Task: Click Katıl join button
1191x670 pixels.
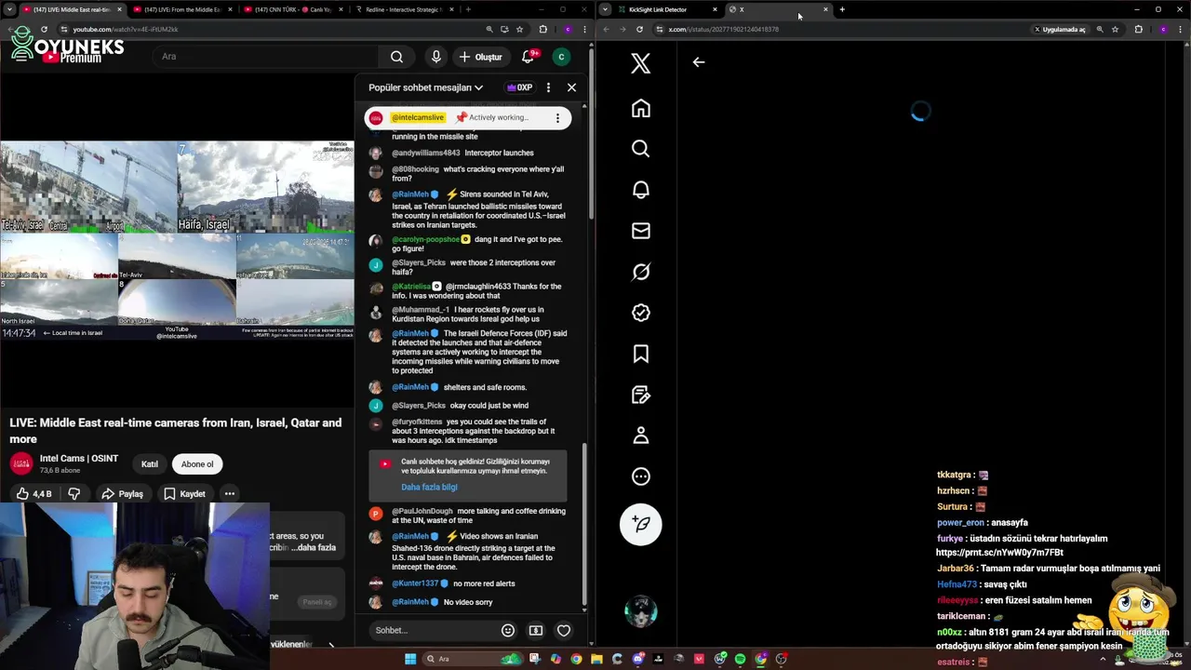Action: pos(150,464)
